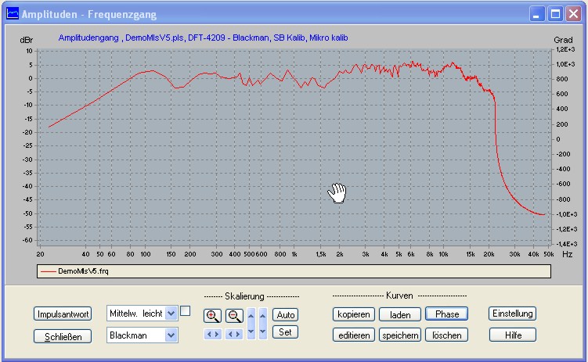
Task: Click up arrow of vertical scaler beside Auto
Action: pos(263,315)
